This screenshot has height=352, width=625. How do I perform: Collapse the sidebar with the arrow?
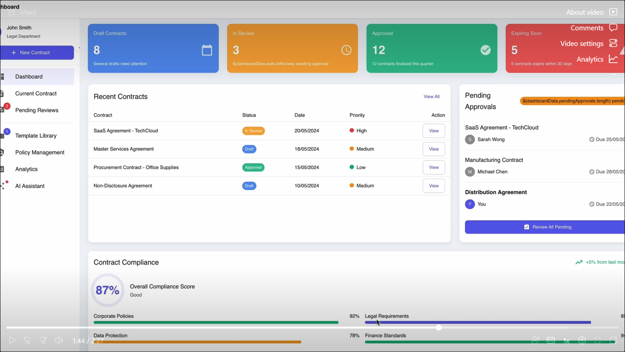point(78,48)
